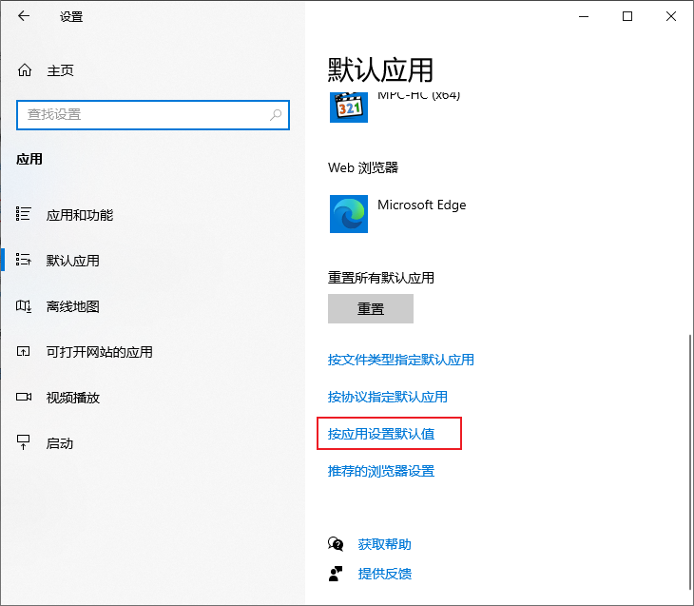The image size is (694, 606).
Task: Go to 离线地图 settings
Action: tap(73, 306)
